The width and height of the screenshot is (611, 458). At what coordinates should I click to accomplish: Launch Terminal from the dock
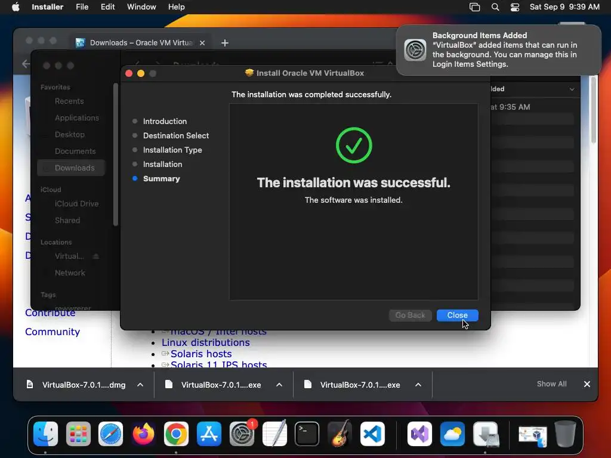coord(307,434)
